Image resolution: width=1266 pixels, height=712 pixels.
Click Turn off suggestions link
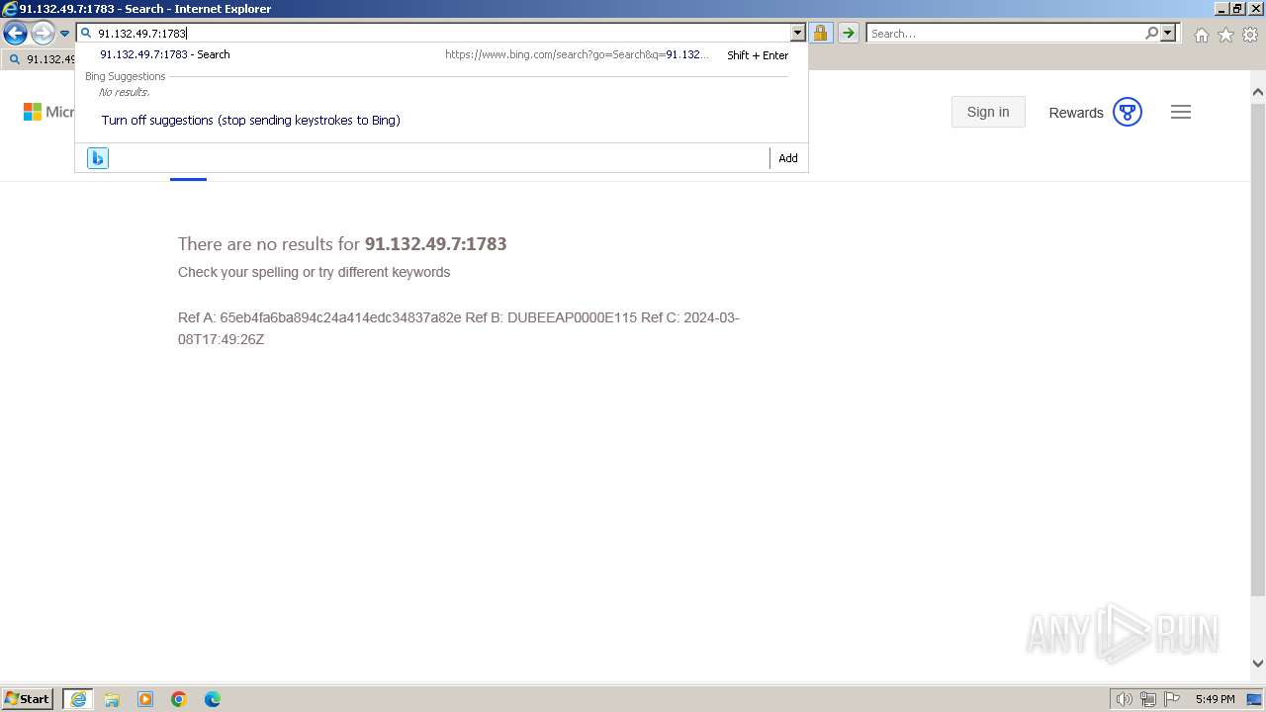coord(251,120)
